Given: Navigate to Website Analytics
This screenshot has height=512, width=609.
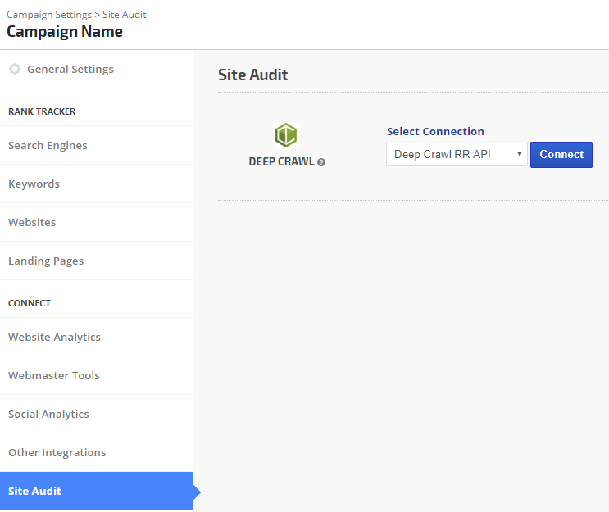Looking at the screenshot, I should [x=54, y=337].
